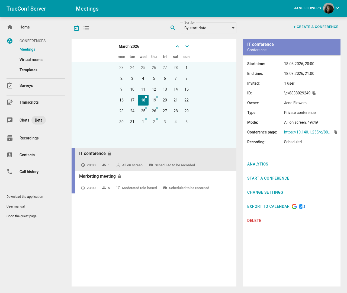This screenshot has width=347, height=293.
Task: Click Change Settings
Action: click(265, 192)
